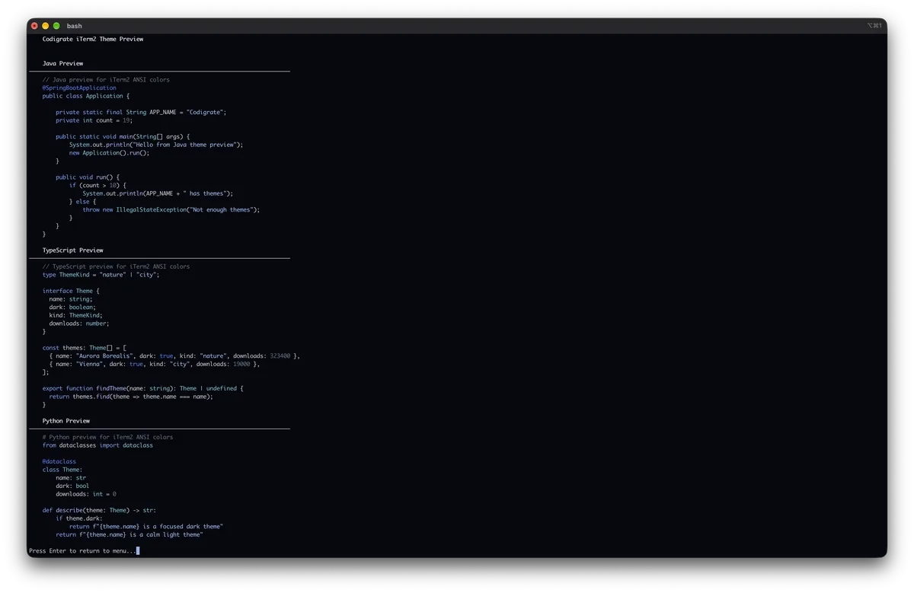Click the '// TypeScript preview for iTerm2 ANSI colors' comment
Image resolution: width=914 pixels, height=593 pixels.
tap(117, 266)
